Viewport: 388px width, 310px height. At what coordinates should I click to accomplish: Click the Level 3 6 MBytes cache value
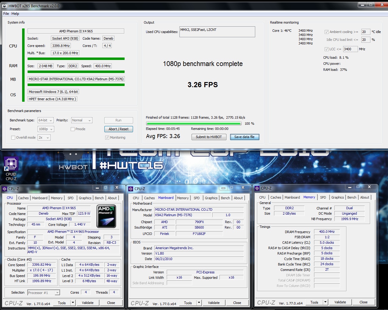pos(89,281)
